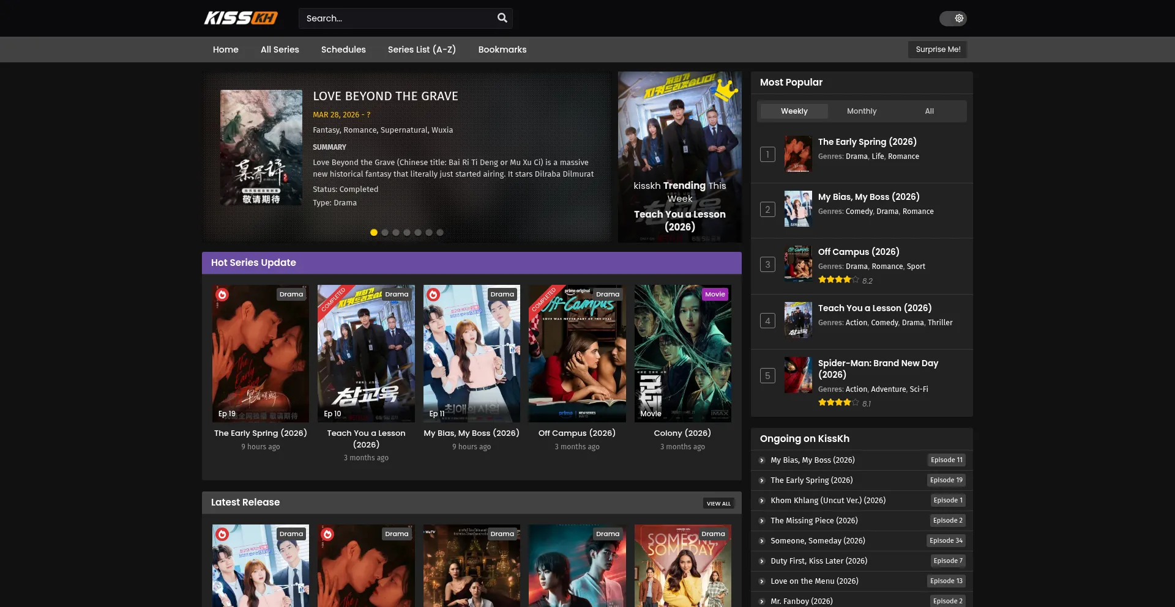Switch to the Monthly popular tab

coord(862,111)
